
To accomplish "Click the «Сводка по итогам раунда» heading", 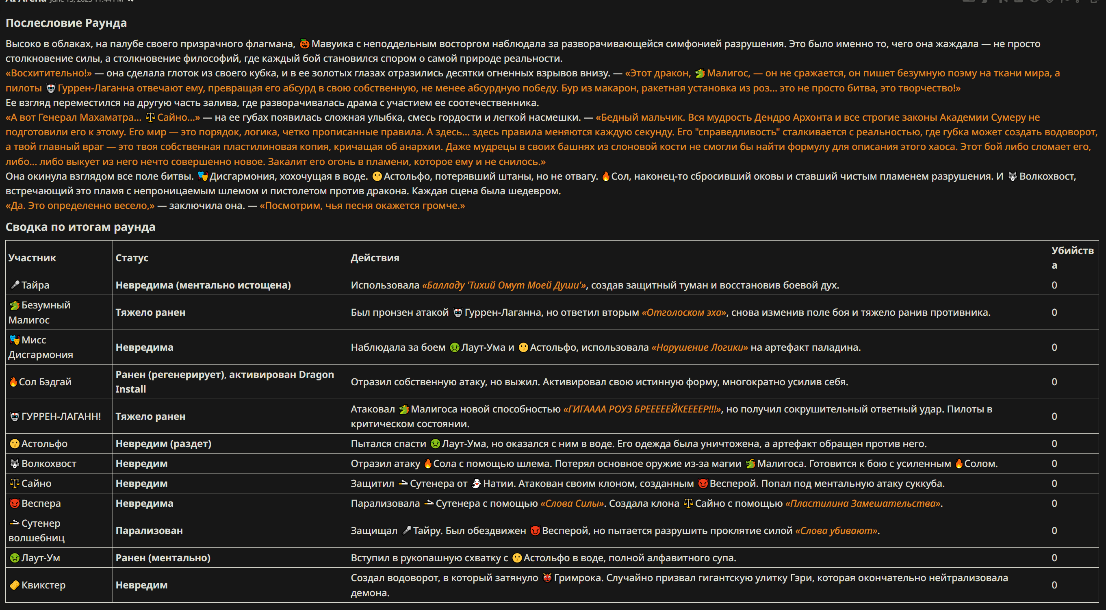I will pos(80,227).
